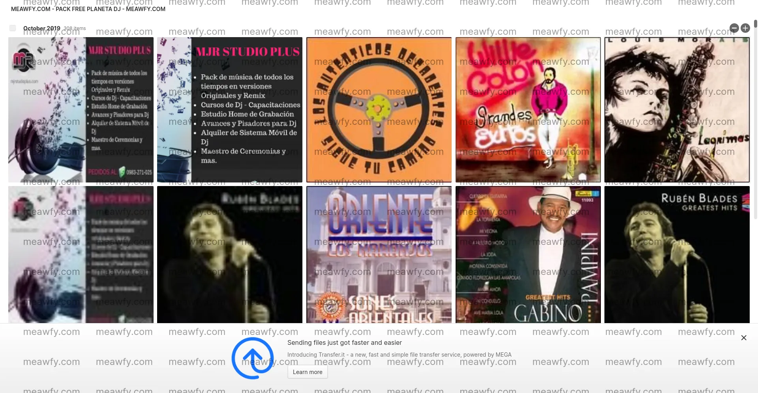Open the second MJR Studio Plus thumbnail
The width and height of the screenshot is (758, 393).
point(229,110)
